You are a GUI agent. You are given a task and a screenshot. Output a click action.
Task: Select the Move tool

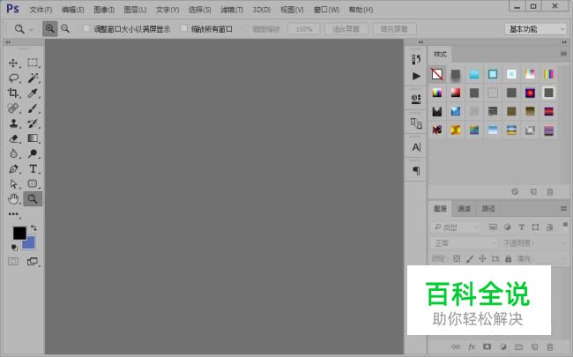[13, 63]
